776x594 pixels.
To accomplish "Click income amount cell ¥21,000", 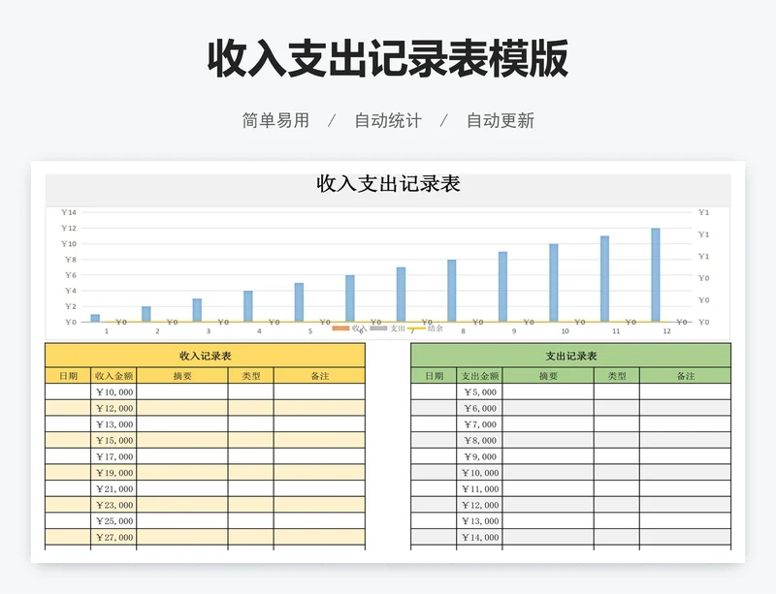I will coord(113,488).
